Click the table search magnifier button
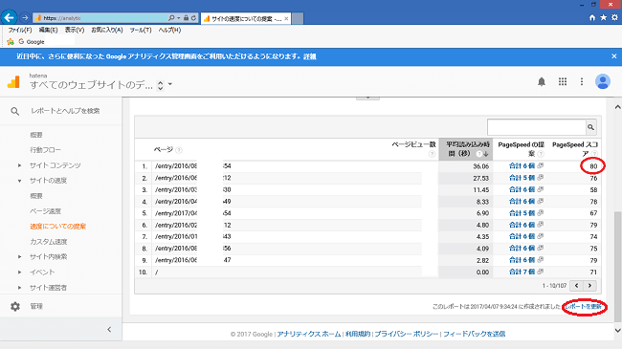This screenshot has height=349, width=622. 590,127
